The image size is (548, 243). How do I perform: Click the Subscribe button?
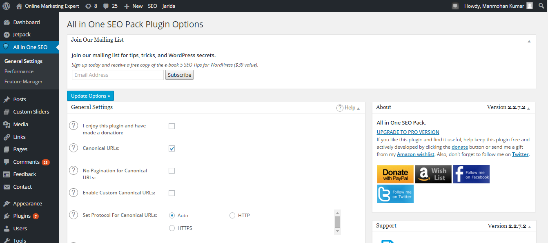tap(179, 75)
